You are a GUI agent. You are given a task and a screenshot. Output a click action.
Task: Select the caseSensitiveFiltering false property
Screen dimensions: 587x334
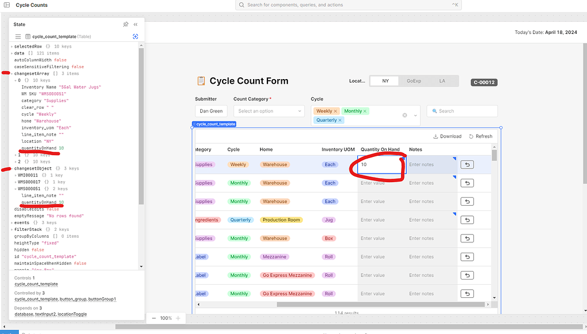click(49, 67)
